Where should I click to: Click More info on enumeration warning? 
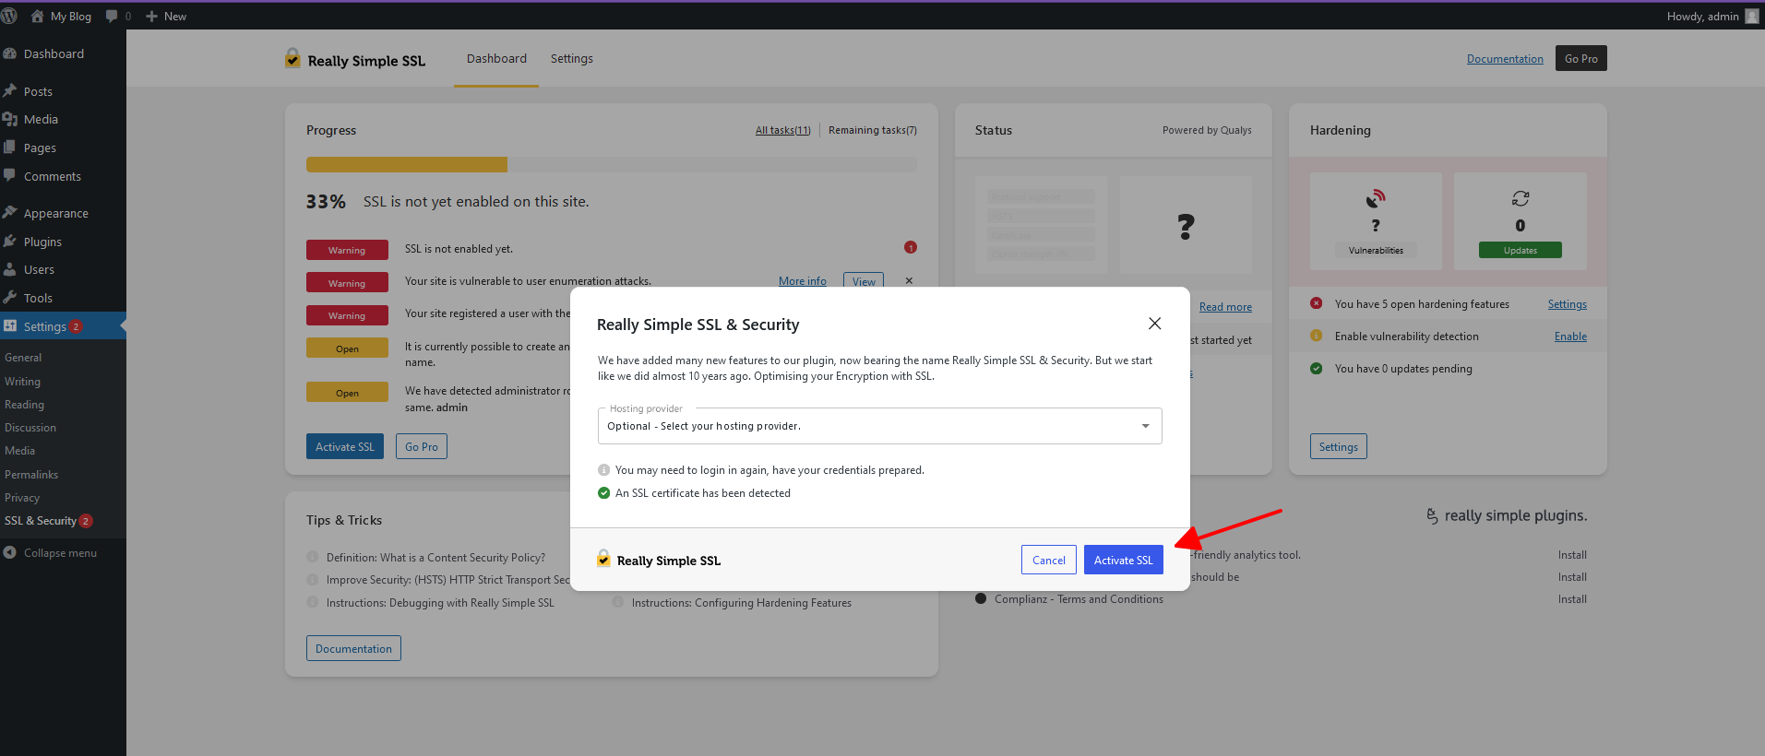(803, 281)
